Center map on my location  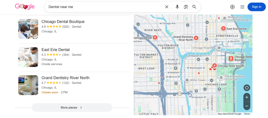[x=247, y=88]
